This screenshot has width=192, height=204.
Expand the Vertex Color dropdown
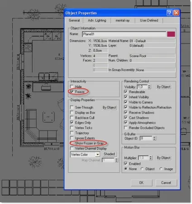[x=98, y=155]
